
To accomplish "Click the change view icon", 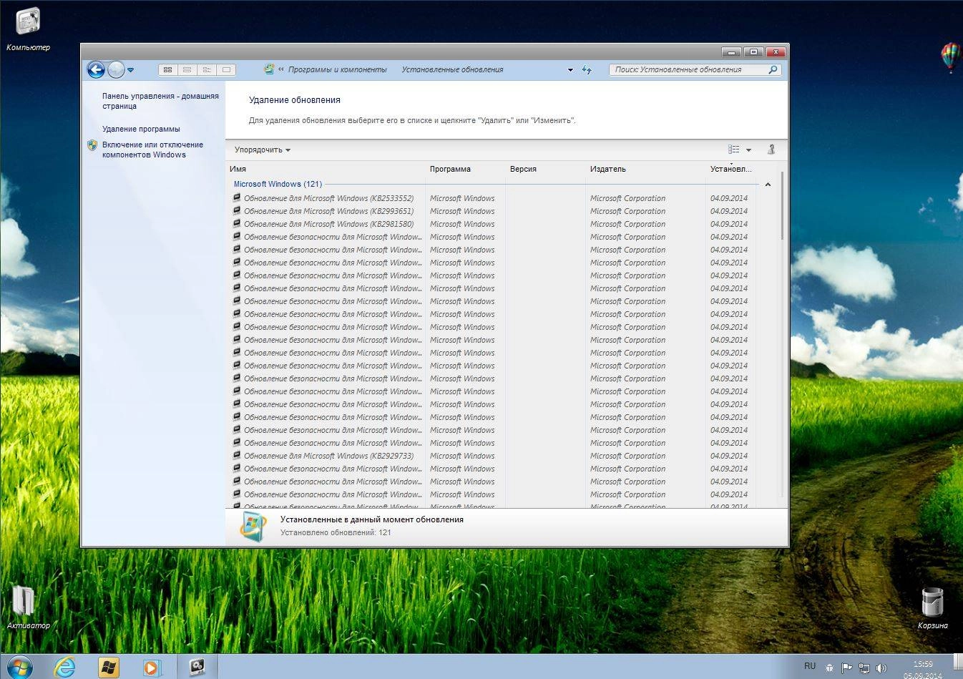I will click(x=733, y=150).
